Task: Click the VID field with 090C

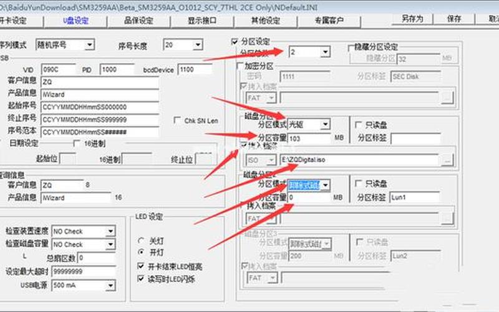Action: (x=58, y=69)
